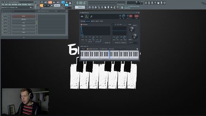Open the FILE menu
This screenshot has height=116, width=206.
coord(3,5)
